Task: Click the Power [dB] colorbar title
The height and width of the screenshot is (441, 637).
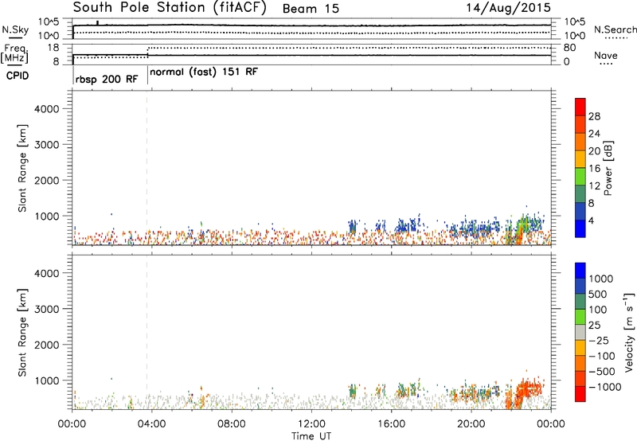Action: click(608, 168)
